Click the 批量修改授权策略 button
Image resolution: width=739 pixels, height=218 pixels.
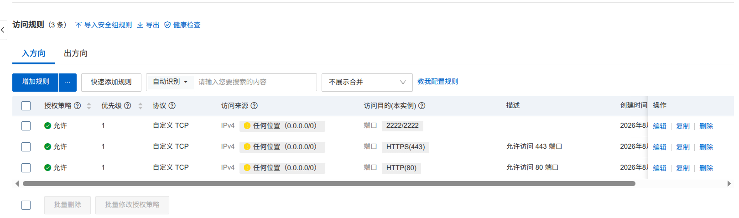point(132,205)
